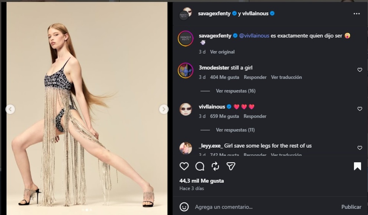Open savagexfenty profile picture in caption
Image resolution: width=368 pixels, height=215 pixels.
[185, 39]
